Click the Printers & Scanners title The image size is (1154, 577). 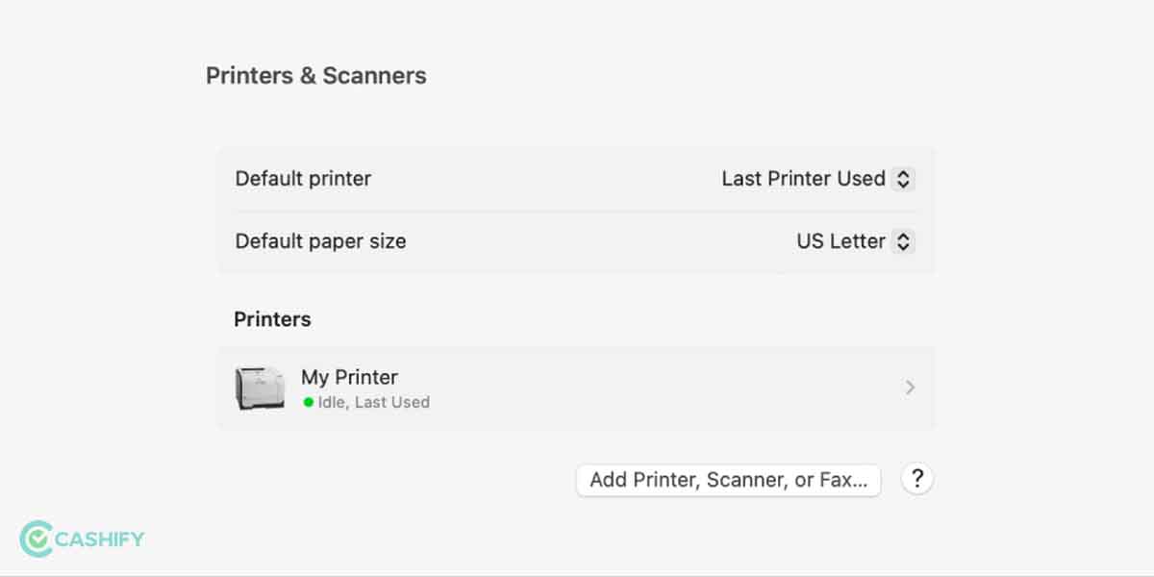315,75
